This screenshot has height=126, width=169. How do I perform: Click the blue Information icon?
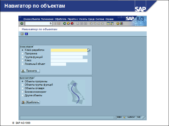[x=26, y=34]
